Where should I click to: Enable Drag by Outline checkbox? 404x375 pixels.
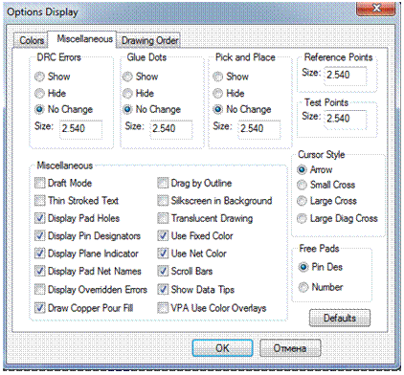pos(163,183)
